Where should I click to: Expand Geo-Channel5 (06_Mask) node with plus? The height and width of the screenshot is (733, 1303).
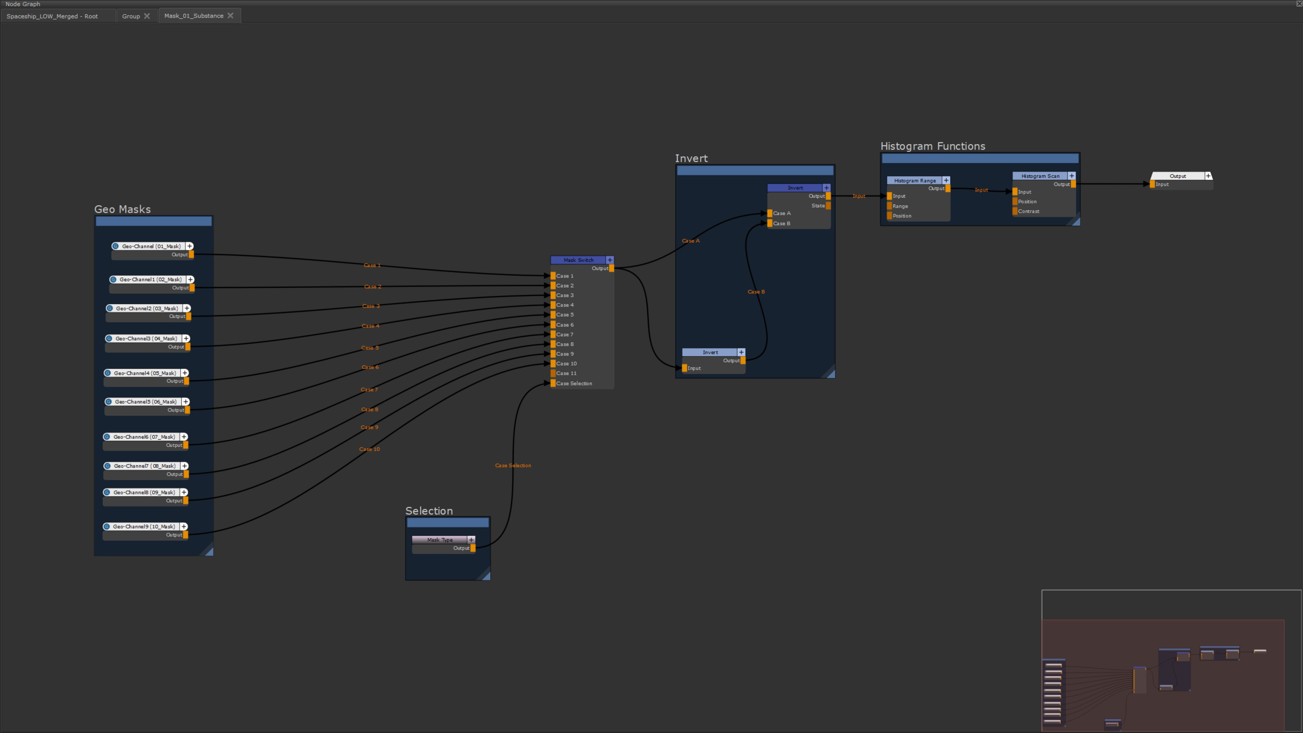coord(186,402)
